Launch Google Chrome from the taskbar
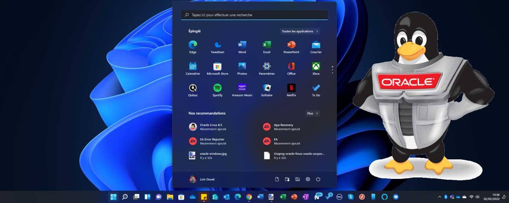This screenshot has height=203, width=509. (249, 197)
